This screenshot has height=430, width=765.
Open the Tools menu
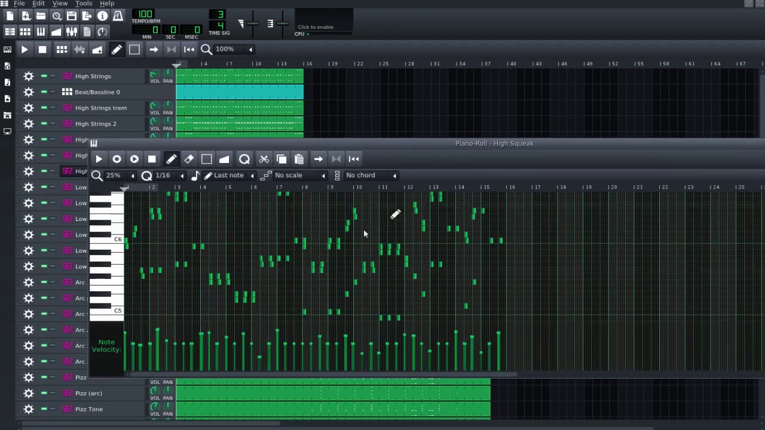tap(84, 4)
